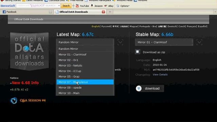Select the Official DotA Downloads tab

pyautogui.click(x=80, y=12)
